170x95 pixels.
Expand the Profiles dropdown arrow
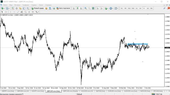(9, 8)
